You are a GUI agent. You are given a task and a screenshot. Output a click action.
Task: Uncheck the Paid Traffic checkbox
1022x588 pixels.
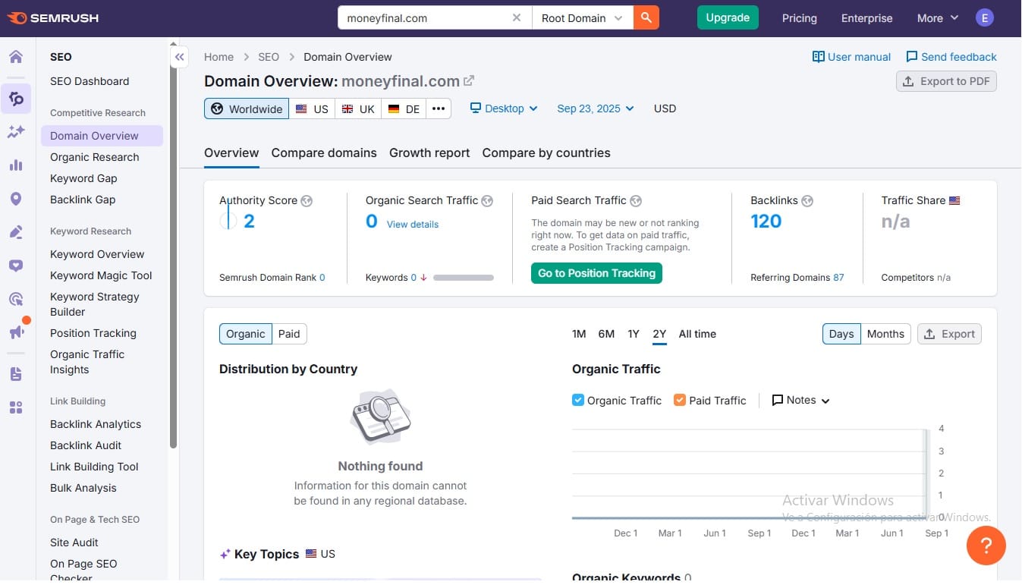680,400
